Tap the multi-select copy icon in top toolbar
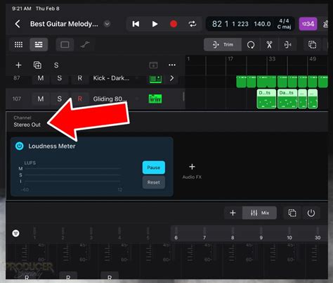Screen dimensions: 333x283 tap(312, 44)
